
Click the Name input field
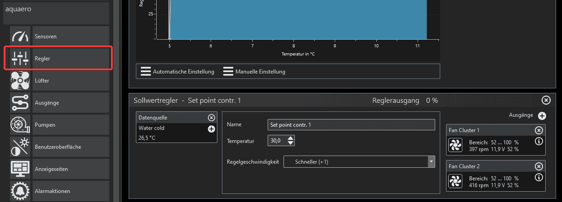351,124
